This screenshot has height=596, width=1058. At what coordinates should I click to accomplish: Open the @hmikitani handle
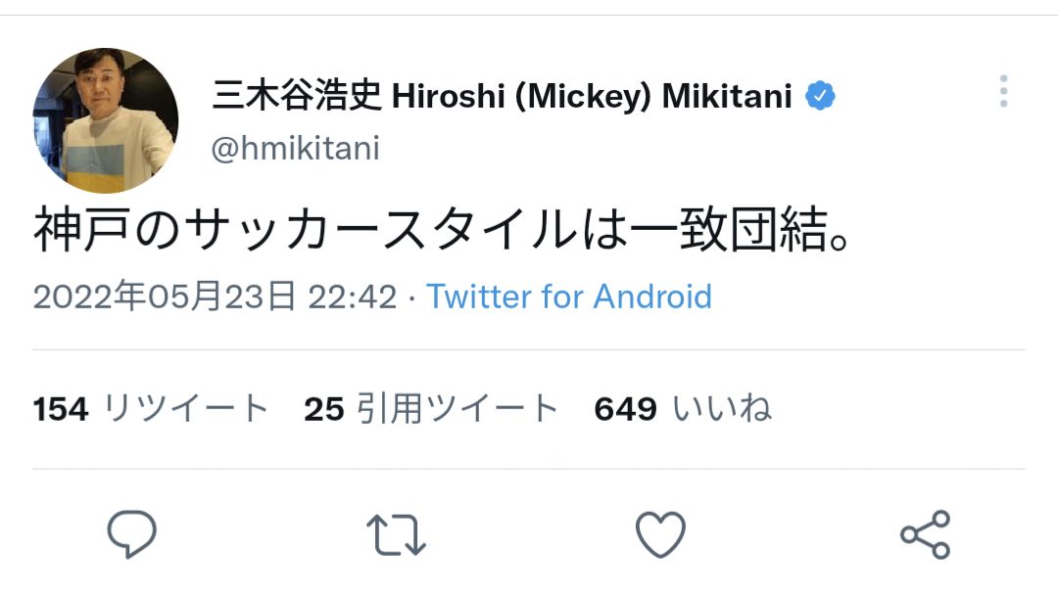coord(296,150)
